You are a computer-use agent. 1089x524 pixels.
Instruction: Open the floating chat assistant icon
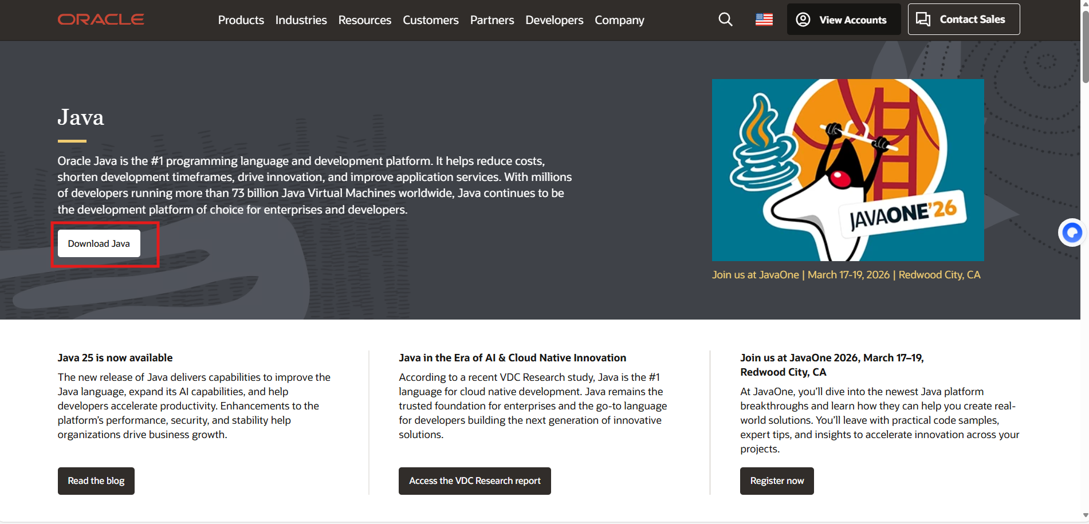(1072, 233)
